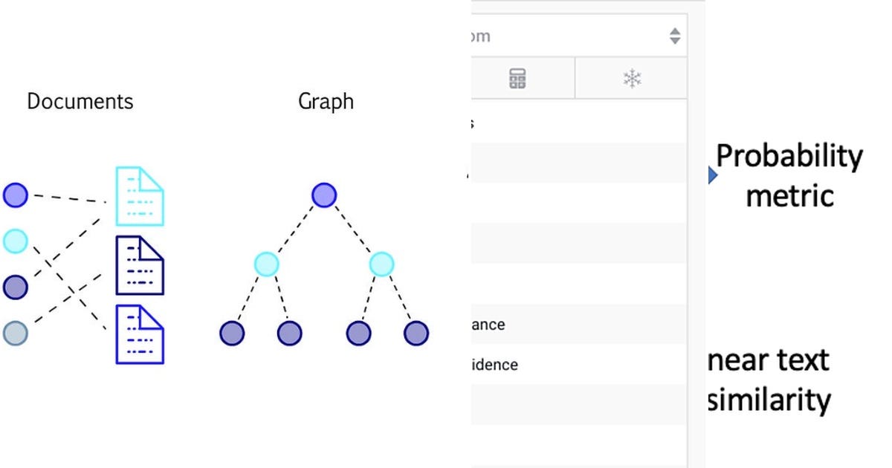Image resolution: width=892 pixels, height=468 pixels.
Task: Select the snowflake icon tab
Action: click(631, 77)
